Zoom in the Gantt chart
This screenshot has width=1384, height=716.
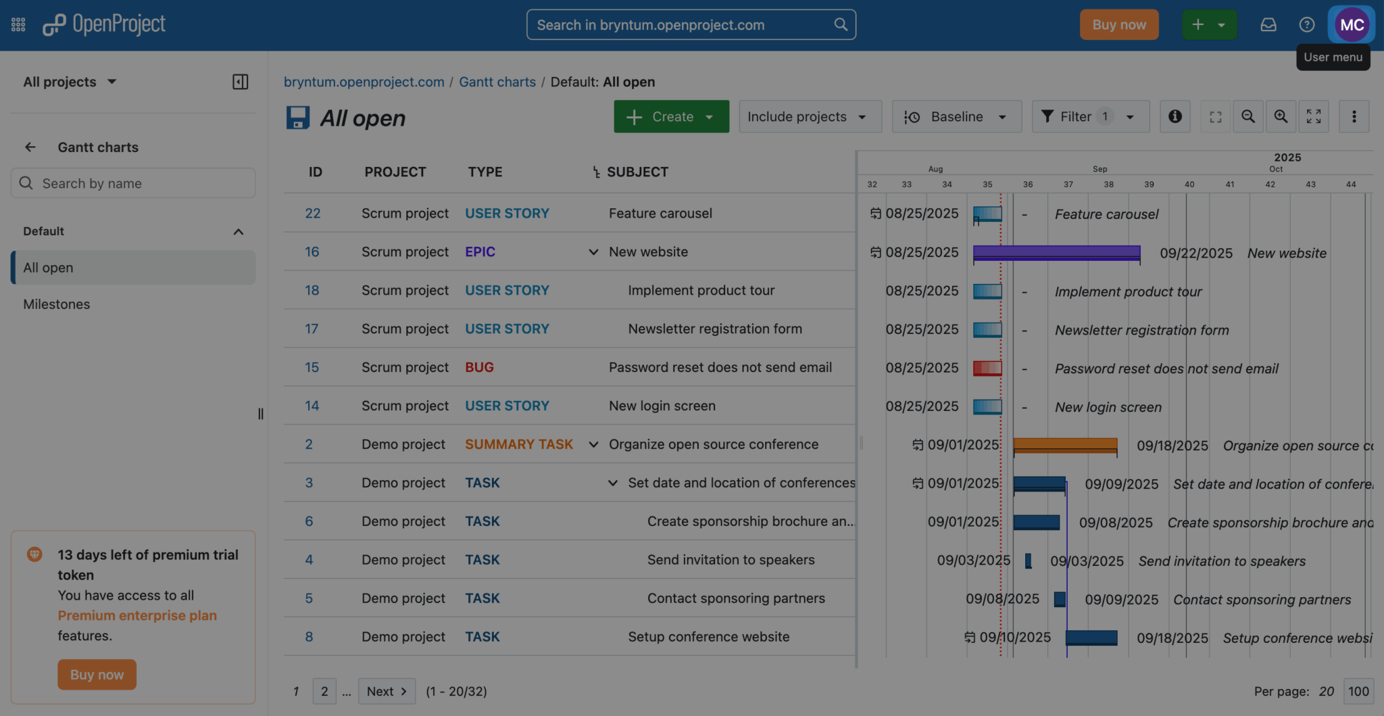pos(1281,116)
